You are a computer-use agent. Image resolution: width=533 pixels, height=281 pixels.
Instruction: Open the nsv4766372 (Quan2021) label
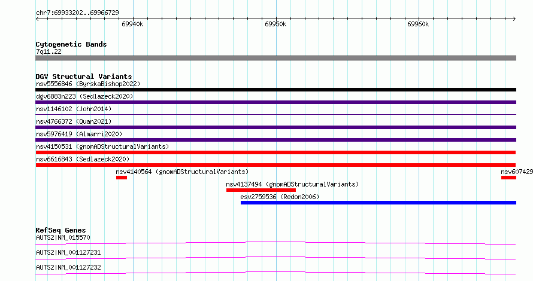click(74, 121)
